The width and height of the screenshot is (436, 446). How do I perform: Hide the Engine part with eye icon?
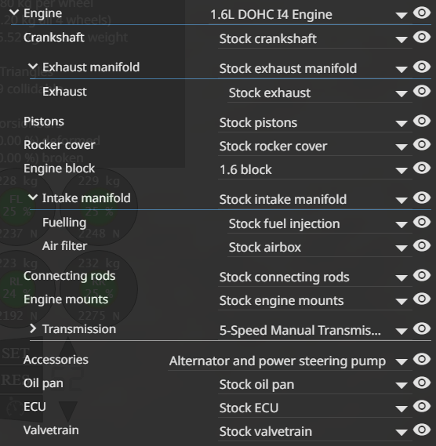point(421,13)
